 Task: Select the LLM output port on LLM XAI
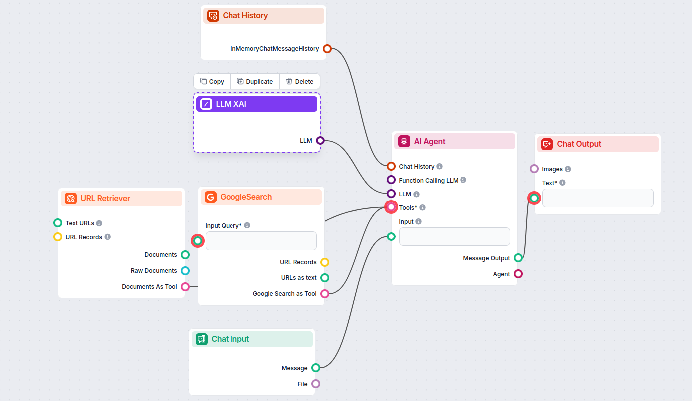(320, 140)
